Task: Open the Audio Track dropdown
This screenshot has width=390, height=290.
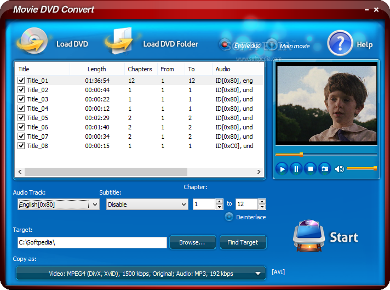Action: [59, 204]
